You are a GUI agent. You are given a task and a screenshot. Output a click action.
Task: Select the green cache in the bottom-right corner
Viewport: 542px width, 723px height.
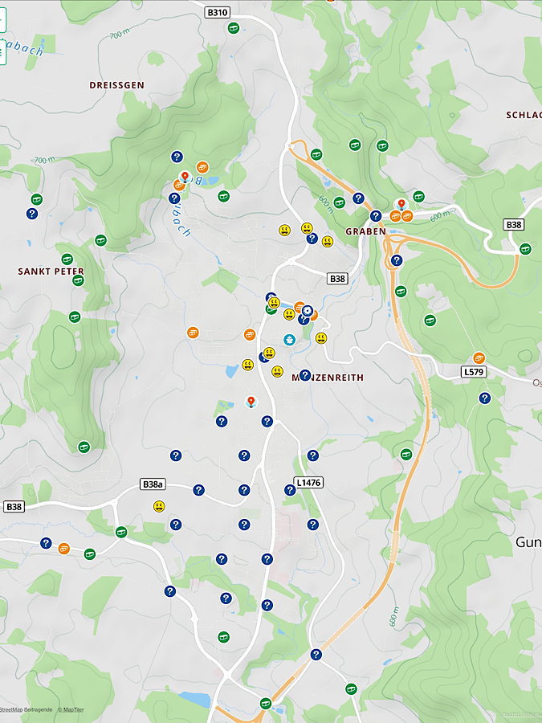[x=351, y=688]
